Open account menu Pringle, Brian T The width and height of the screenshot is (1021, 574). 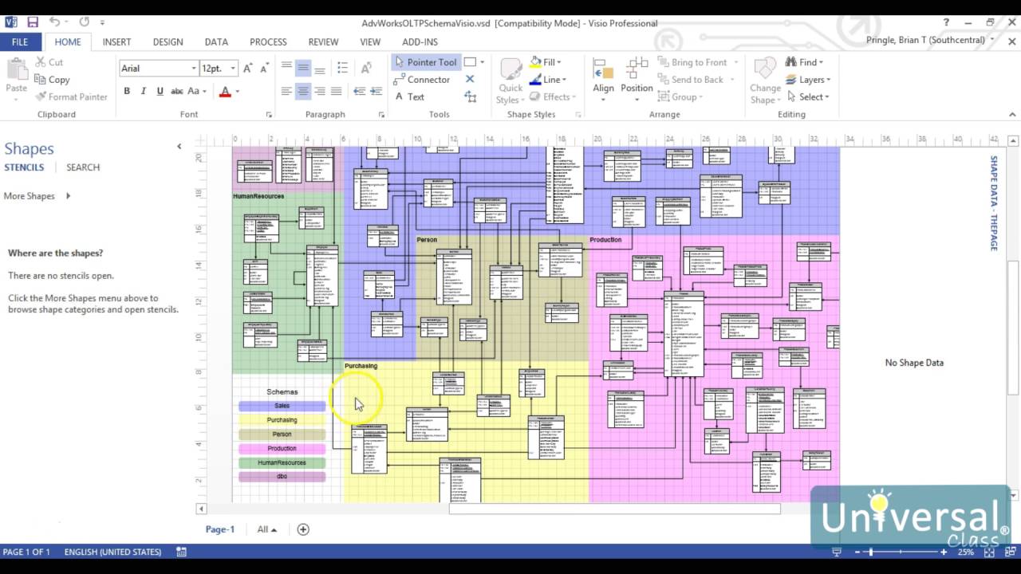click(930, 40)
